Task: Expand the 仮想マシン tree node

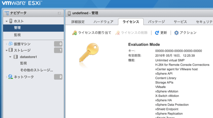Action: coord(6,44)
